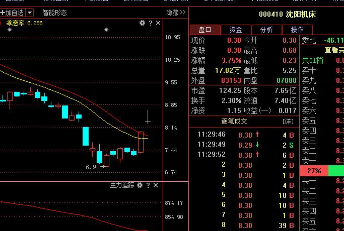Click the 6.90 low price label
The width and height of the screenshot is (344, 231).
[93, 167]
